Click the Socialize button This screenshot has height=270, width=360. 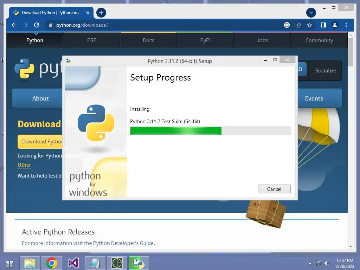[x=326, y=70]
